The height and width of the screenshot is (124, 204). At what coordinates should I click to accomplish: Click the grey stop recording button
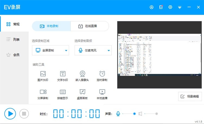click(24, 114)
